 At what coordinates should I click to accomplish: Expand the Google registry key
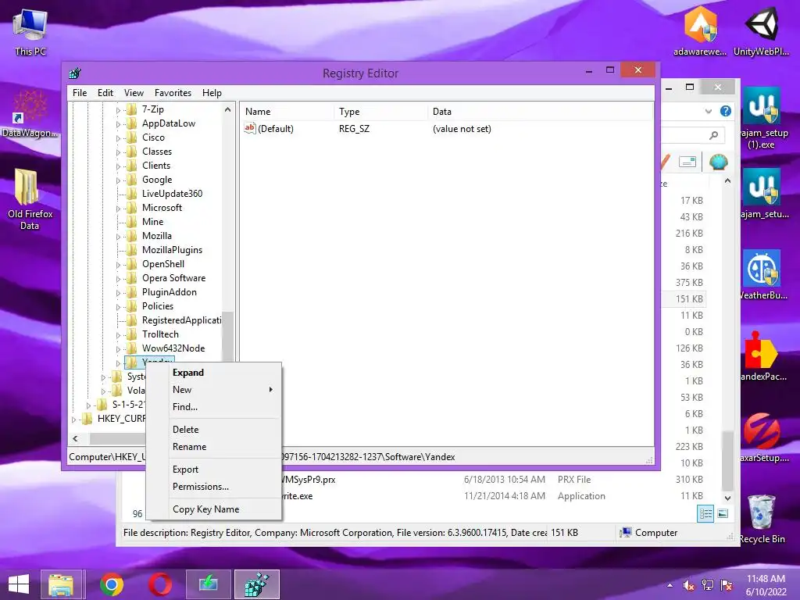point(119,180)
